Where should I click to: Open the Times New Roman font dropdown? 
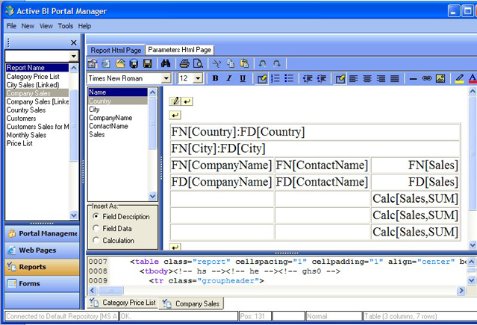pos(166,78)
